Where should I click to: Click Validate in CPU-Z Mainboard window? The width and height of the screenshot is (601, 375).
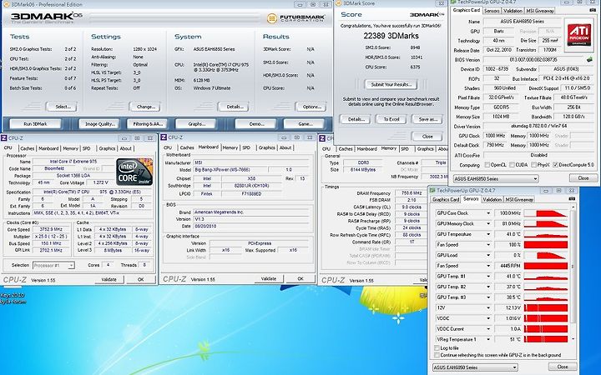coord(269,278)
